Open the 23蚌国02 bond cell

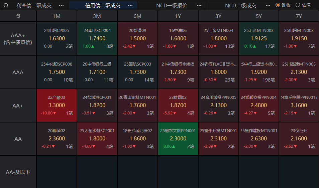pyautogui.click(x=178, y=105)
